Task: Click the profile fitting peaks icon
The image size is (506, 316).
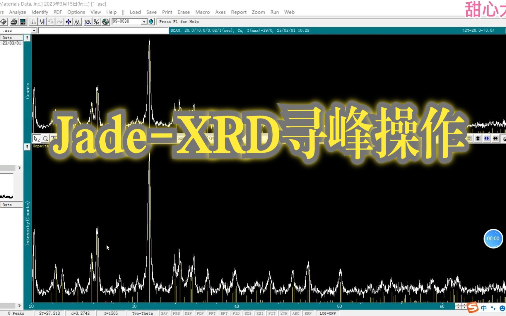Action: coord(77,22)
